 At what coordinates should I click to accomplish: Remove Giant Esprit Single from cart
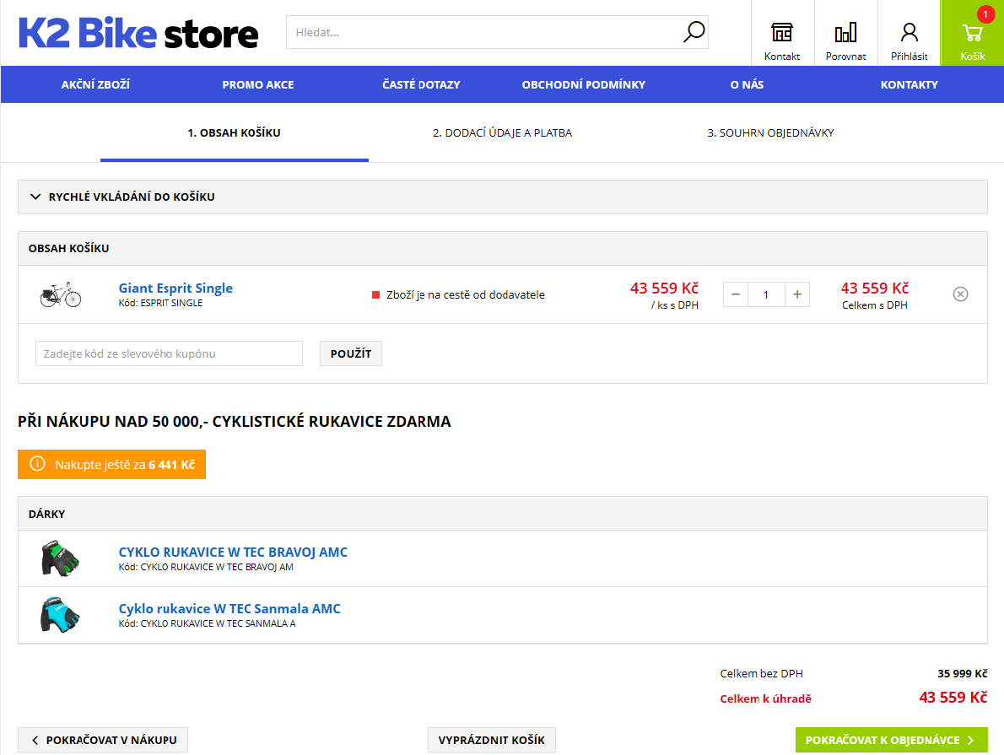pyautogui.click(x=960, y=294)
